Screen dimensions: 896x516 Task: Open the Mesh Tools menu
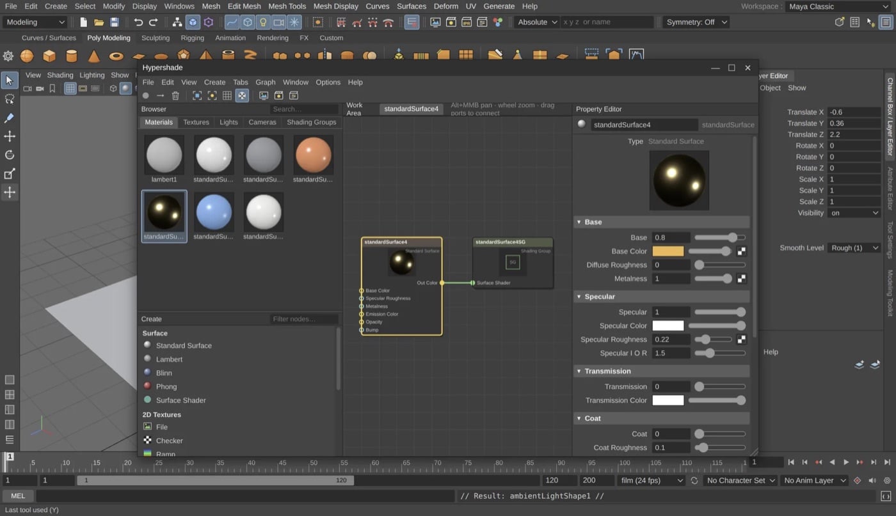click(287, 6)
